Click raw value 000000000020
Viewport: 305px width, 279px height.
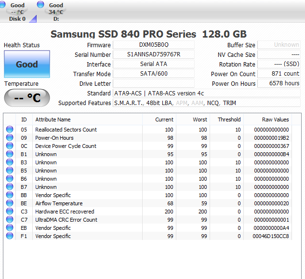pyautogui.click(x=271, y=203)
